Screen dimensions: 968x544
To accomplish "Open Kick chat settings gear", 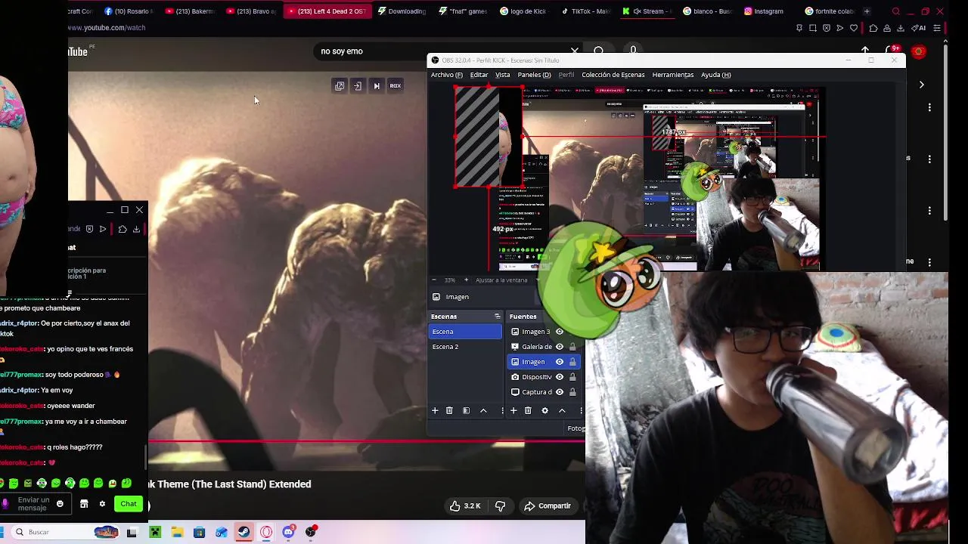I will point(102,504).
